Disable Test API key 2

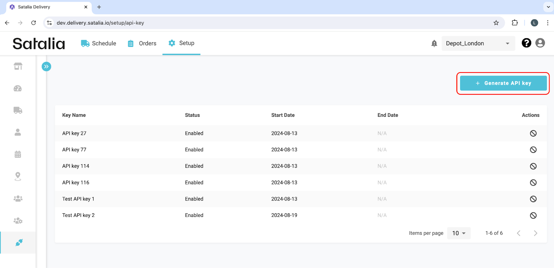pyautogui.click(x=533, y=216)
